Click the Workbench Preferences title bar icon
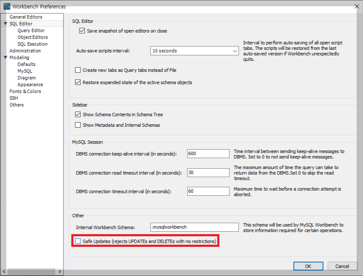Viewport: 363px width, 276px height. pos(7,6)
